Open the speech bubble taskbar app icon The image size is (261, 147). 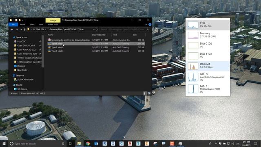click(164, 143)
